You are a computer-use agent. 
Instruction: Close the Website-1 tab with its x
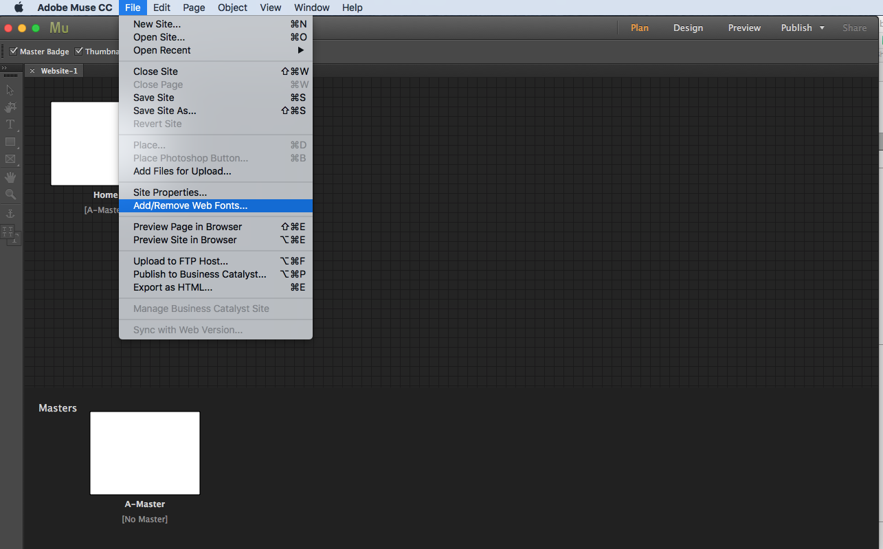coord(32,71)
